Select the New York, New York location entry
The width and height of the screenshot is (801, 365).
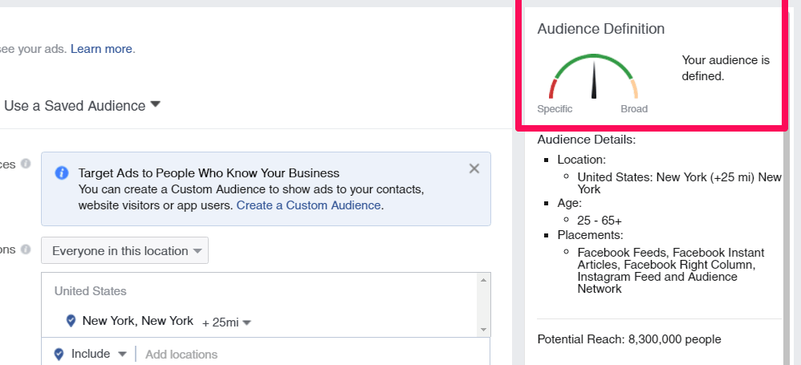pos(138,321)
